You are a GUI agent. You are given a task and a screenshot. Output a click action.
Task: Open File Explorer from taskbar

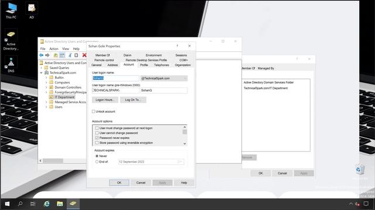pos(60,204)
